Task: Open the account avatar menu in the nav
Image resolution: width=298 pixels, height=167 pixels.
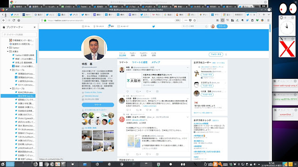Action: (213, 26)
